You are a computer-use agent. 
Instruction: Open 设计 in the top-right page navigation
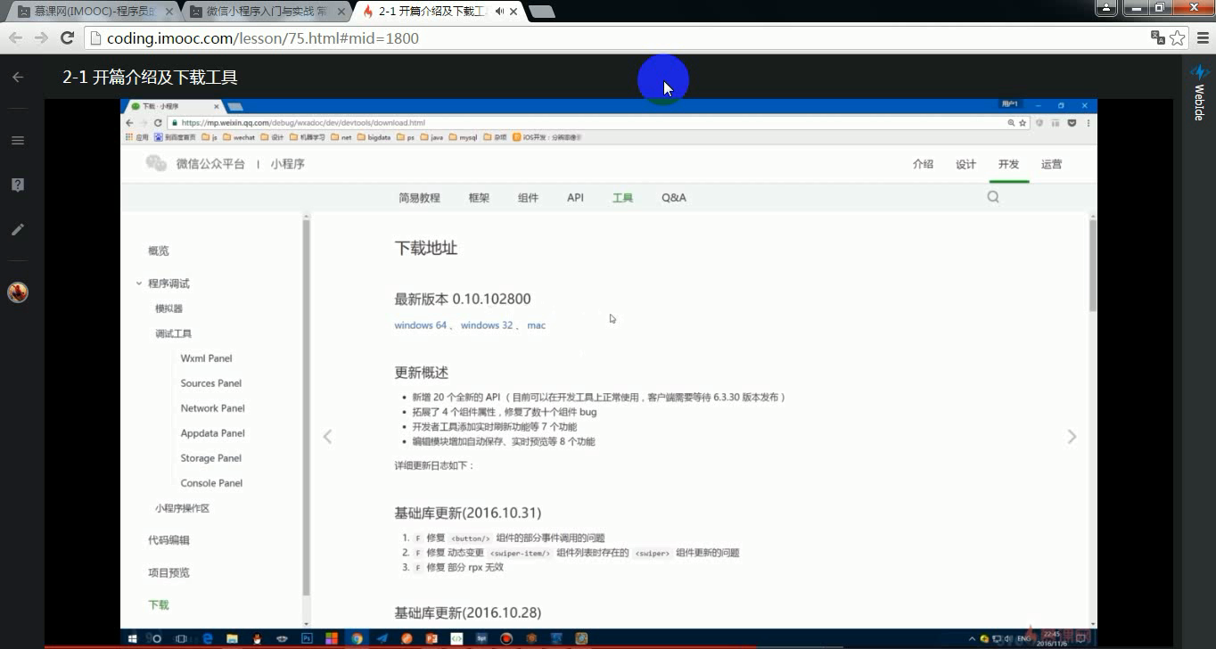pyautogui.click(x=965, y=164)
